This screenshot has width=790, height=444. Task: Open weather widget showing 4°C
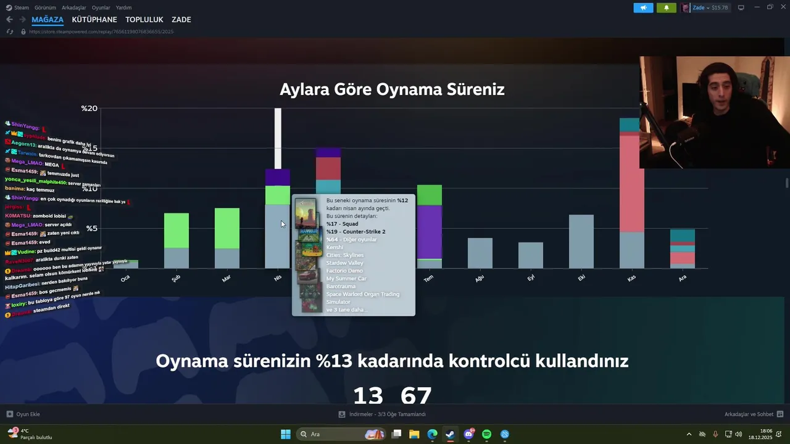point(30,434)
